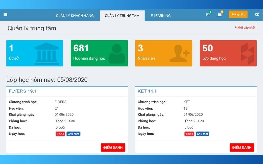Click the building icon in Cơ sở card
Screen dimensions: 263x164
click(x=47, y=53)
